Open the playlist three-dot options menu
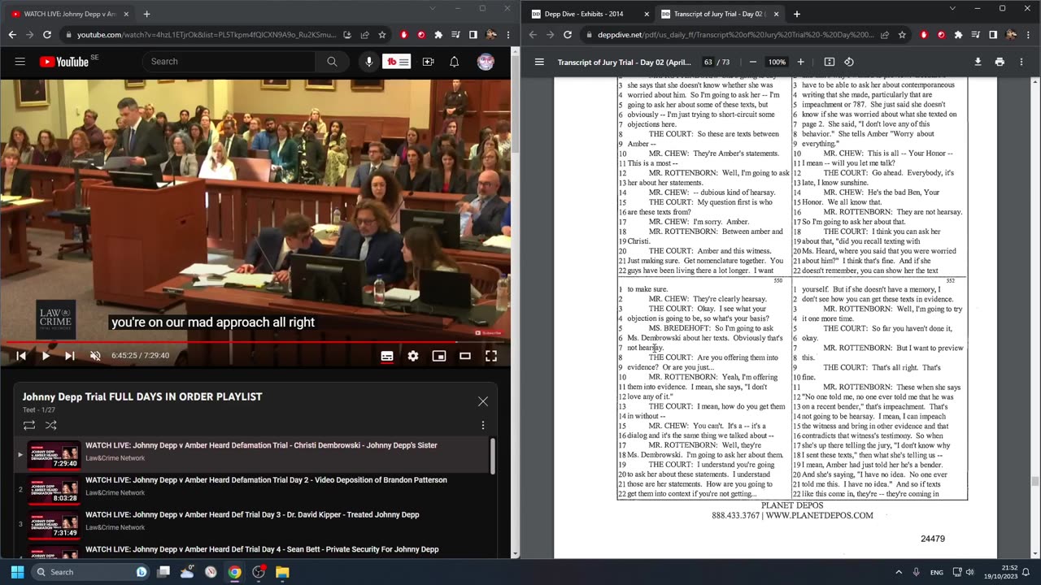The height and width of the screenshot is (585, 1041). click(x=483, y=425)
